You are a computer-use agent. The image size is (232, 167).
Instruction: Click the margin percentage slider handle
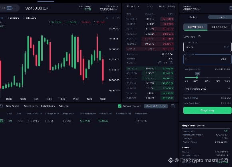[x=196, y=77]
